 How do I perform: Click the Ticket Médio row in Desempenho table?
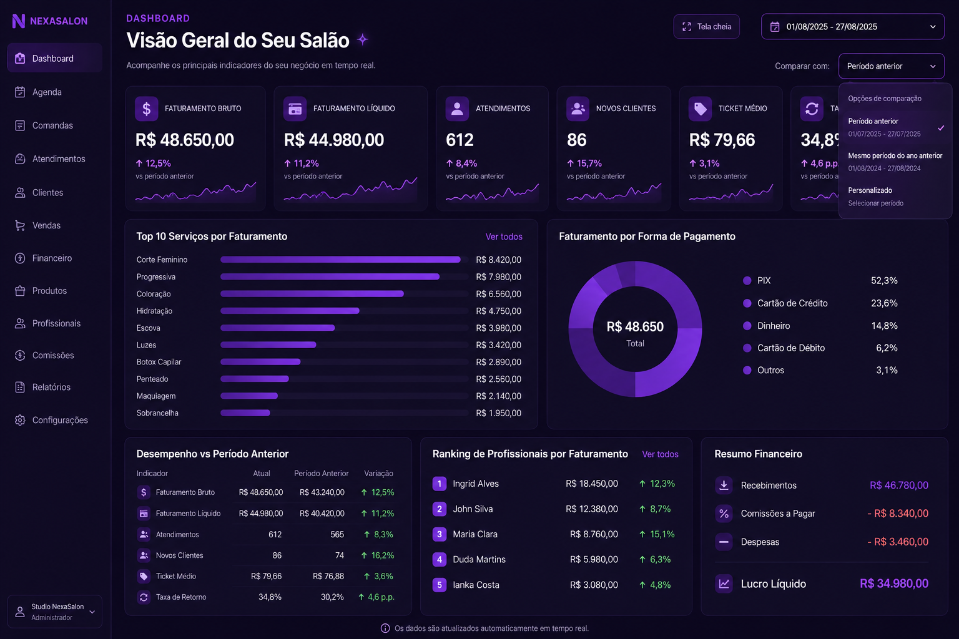click(266, 576)
